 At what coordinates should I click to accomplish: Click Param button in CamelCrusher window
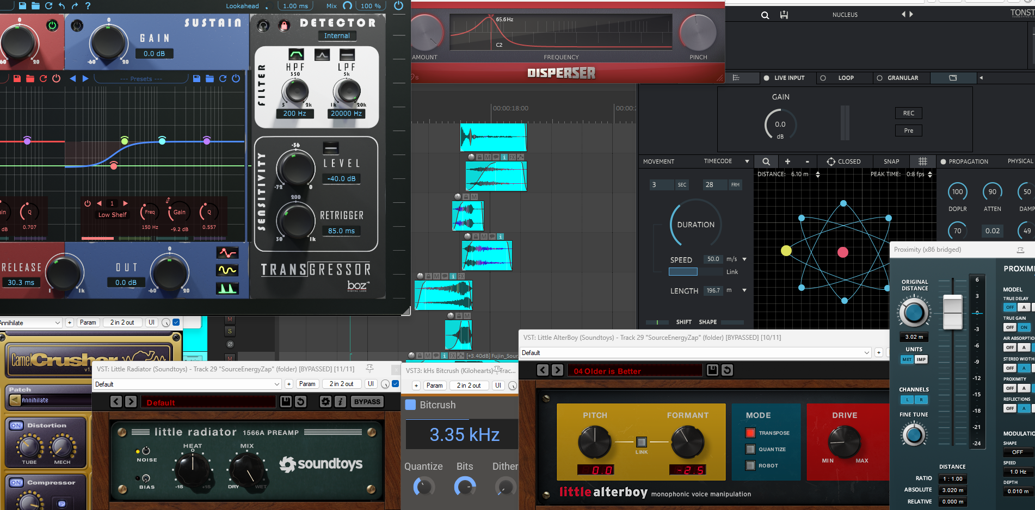[x=88, y=322]
